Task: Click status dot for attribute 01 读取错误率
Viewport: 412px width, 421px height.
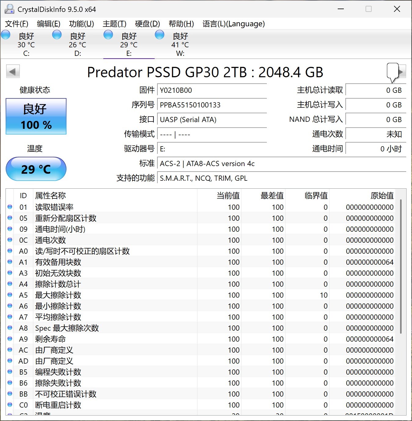Action: (x=10, y=207)
